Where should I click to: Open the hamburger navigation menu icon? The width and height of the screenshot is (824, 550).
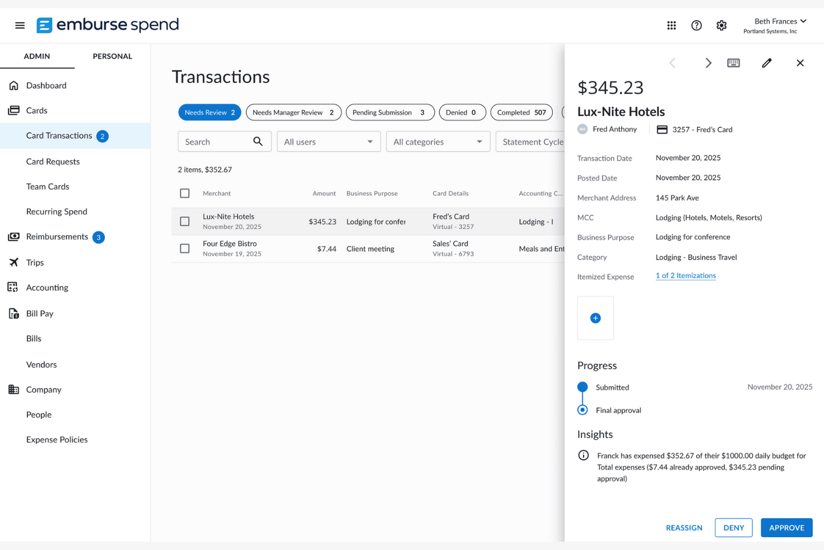coord(20,25)
